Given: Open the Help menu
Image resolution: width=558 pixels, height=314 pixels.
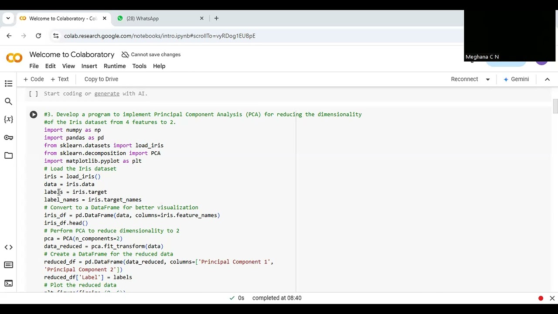Looking at the screenshot, I should pos(159,66).
